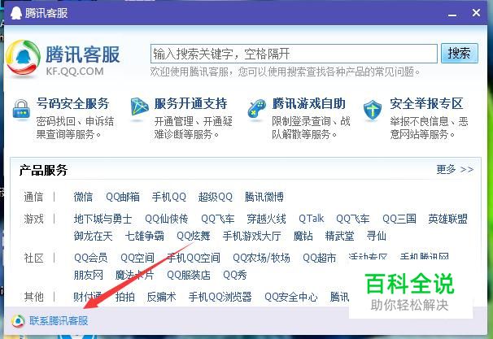Select 地下城与勇士 game link

(x=103, y=219)
